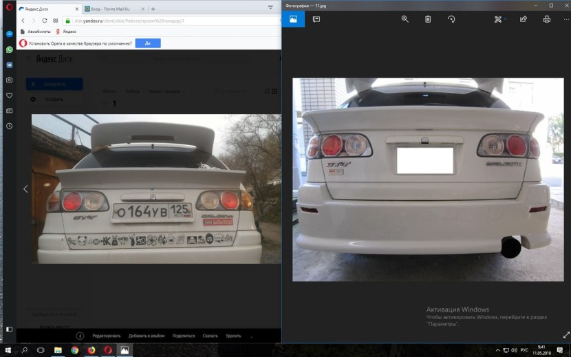Open Chrome from the Windows taskbar
Screen dimensions: 571x357
click(x=74, y=350)
